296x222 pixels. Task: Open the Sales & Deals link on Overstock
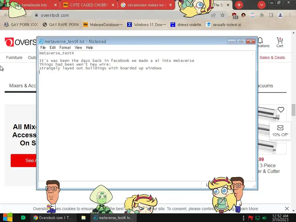click(x=272, y=58)
